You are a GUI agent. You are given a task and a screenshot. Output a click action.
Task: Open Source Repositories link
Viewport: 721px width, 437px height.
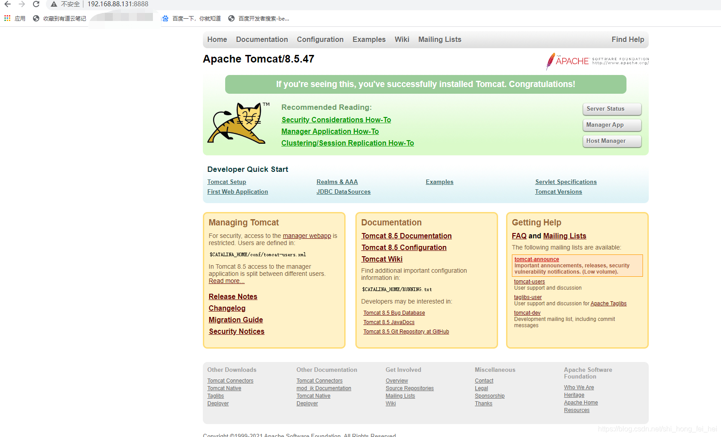(410, 388)
